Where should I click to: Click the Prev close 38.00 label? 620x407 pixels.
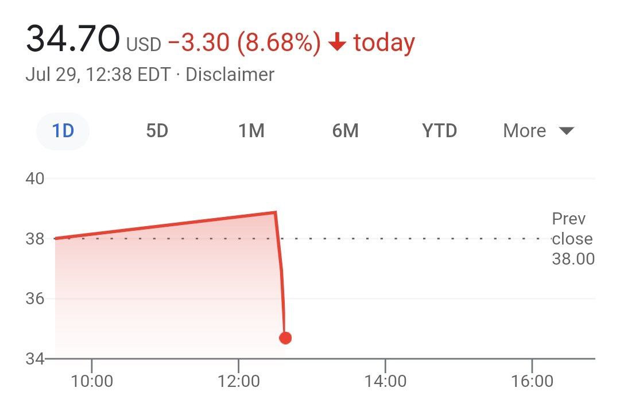click(572, 239)
